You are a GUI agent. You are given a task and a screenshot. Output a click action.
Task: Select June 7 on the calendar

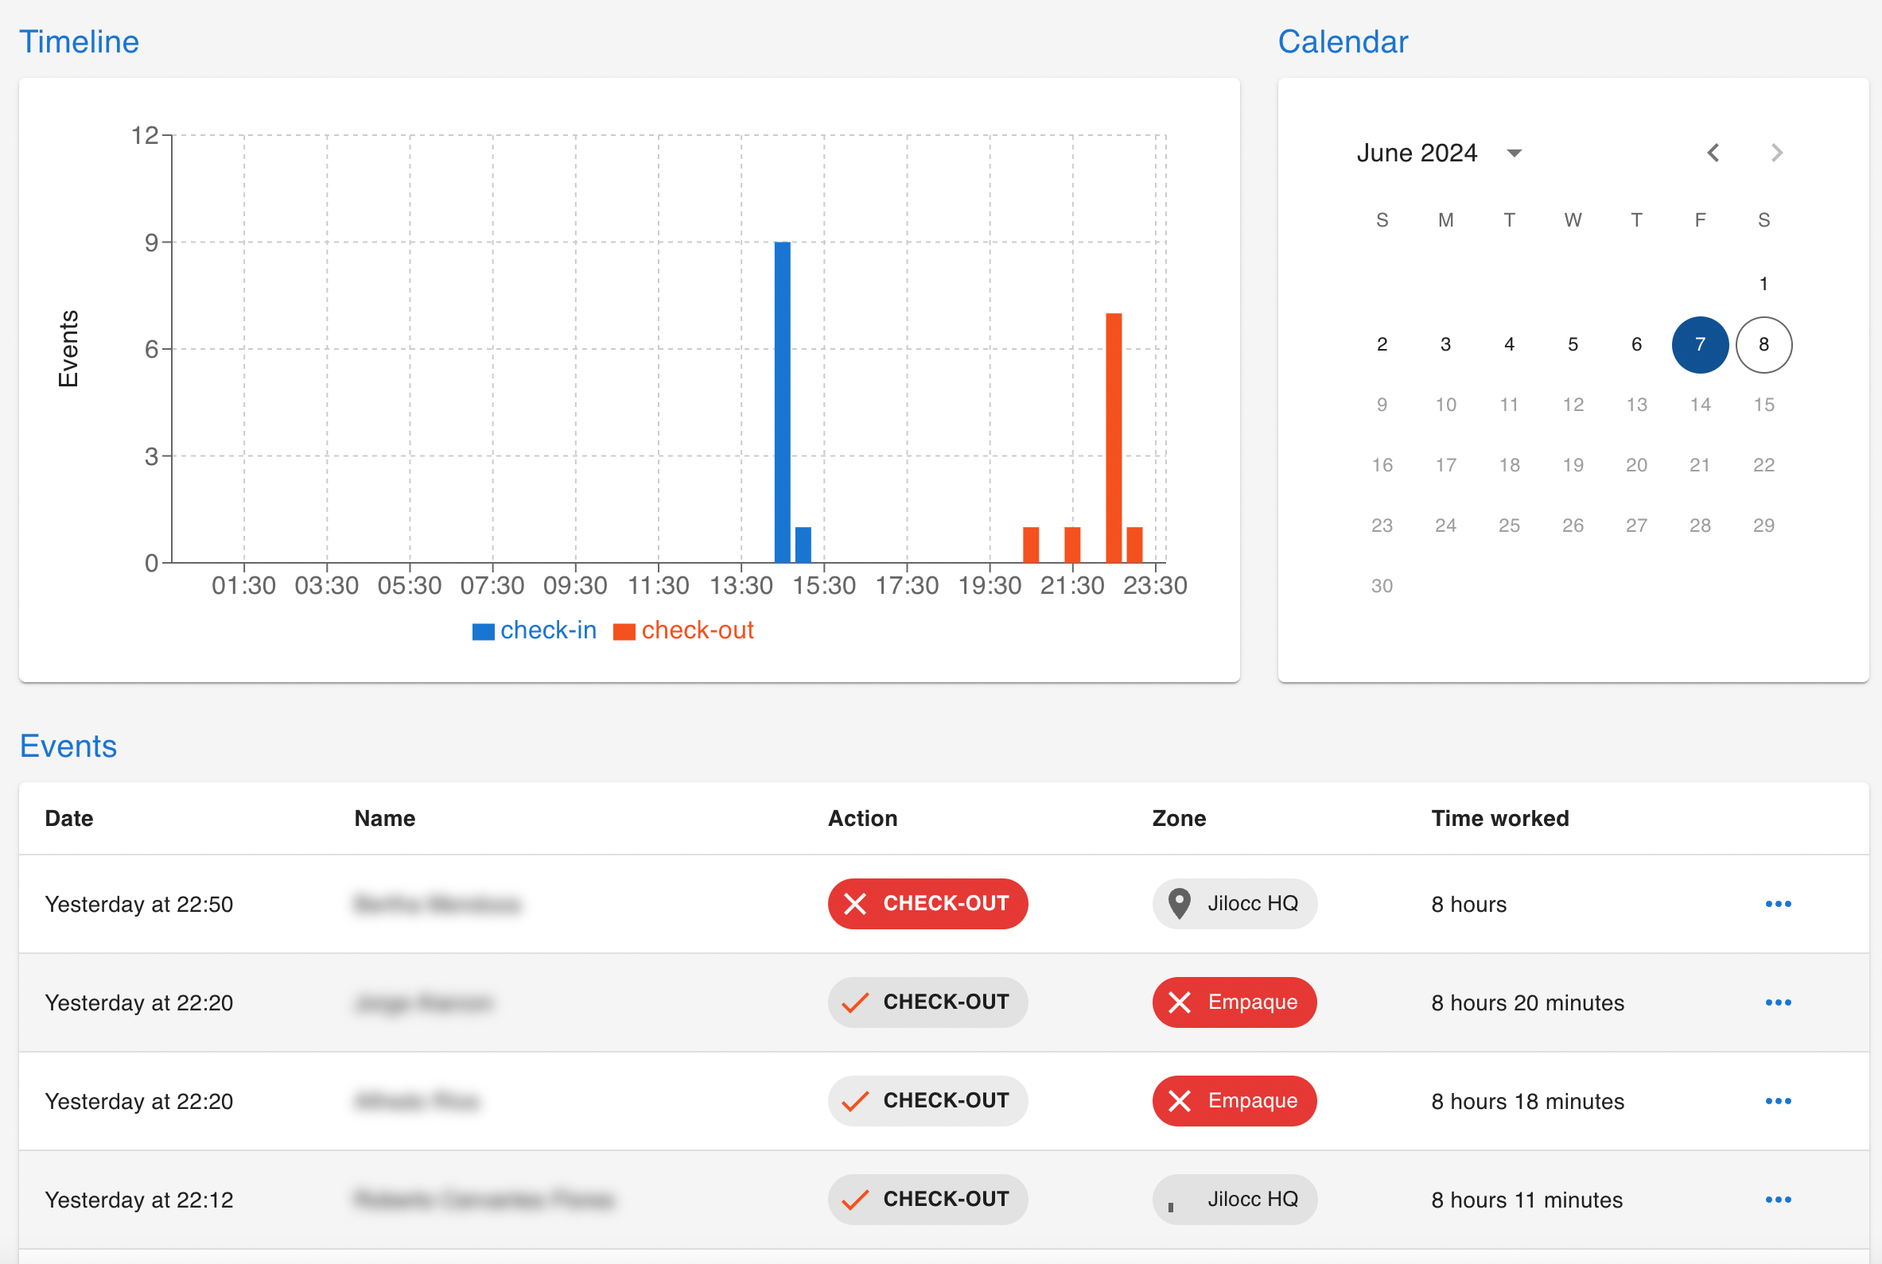point(1699,344)
